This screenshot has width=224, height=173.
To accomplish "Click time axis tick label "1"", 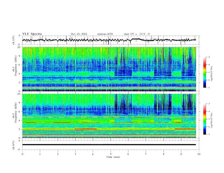I will click(40, 154).
